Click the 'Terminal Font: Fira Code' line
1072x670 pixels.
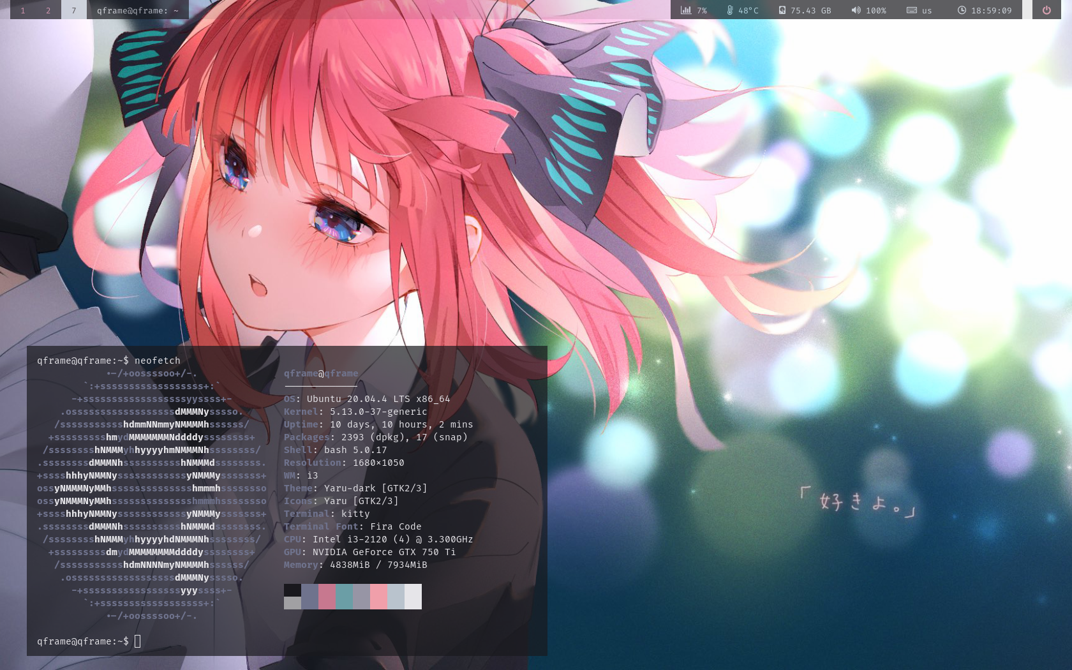[353, 526]
